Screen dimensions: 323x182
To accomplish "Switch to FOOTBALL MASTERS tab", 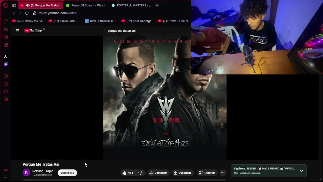I will 131,5.
